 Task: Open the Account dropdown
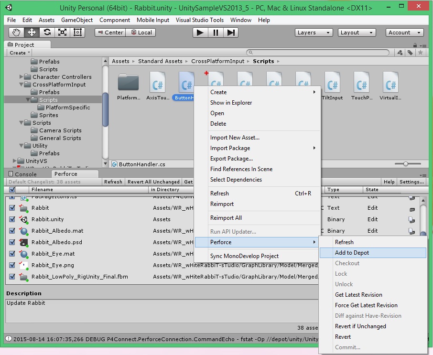coord(404,32)
